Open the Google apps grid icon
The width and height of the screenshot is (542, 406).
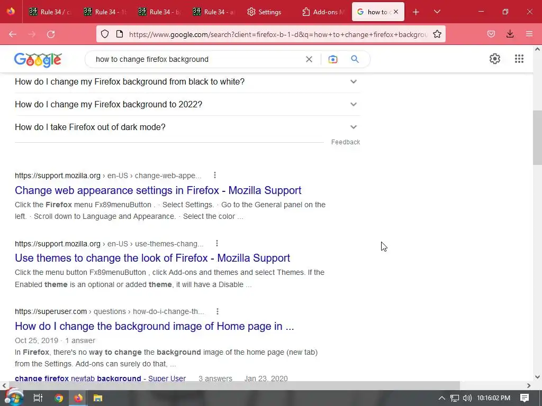[519, 59]
